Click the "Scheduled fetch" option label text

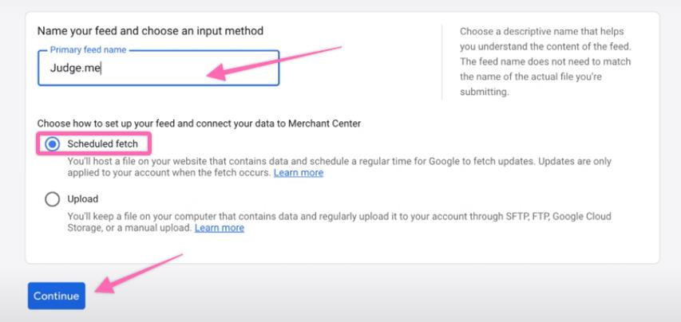103,144
